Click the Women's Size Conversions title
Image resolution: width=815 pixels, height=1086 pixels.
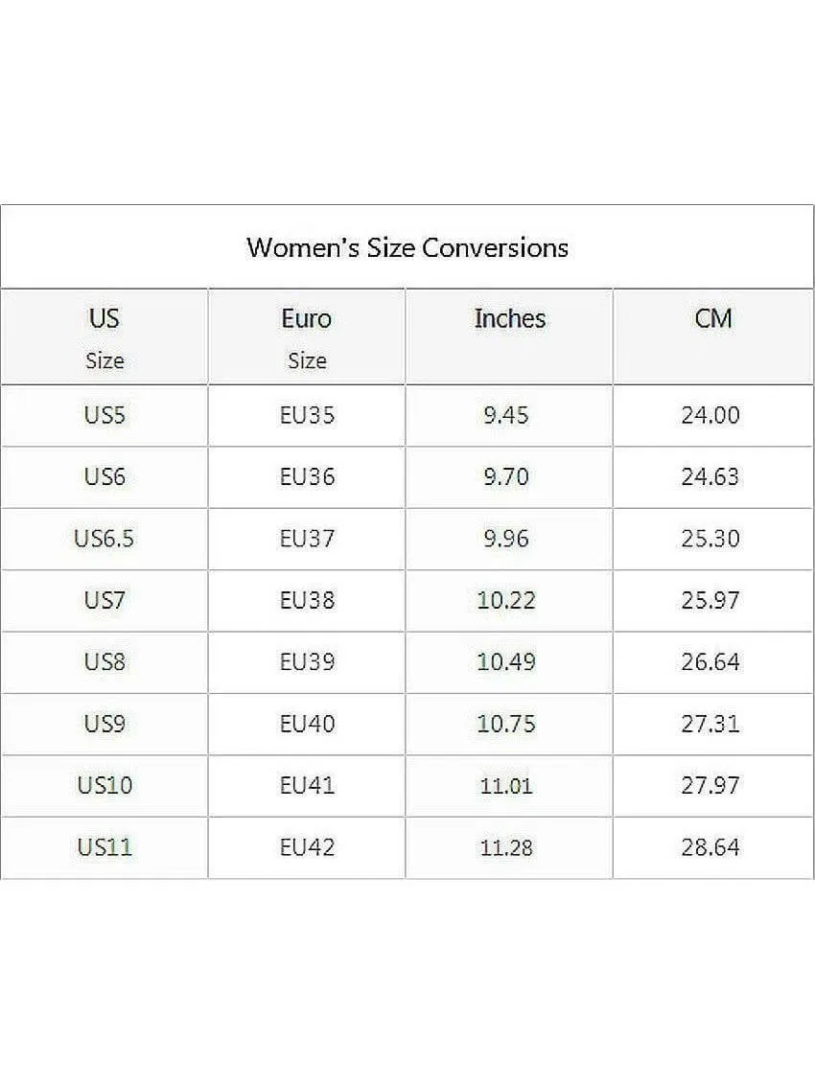[407, 247]
